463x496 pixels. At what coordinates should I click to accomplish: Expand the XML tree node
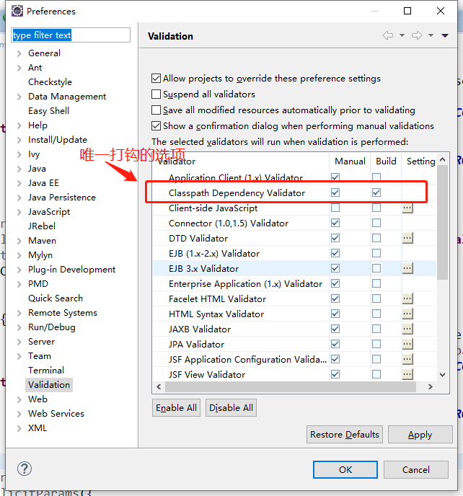tap(19, 428)
